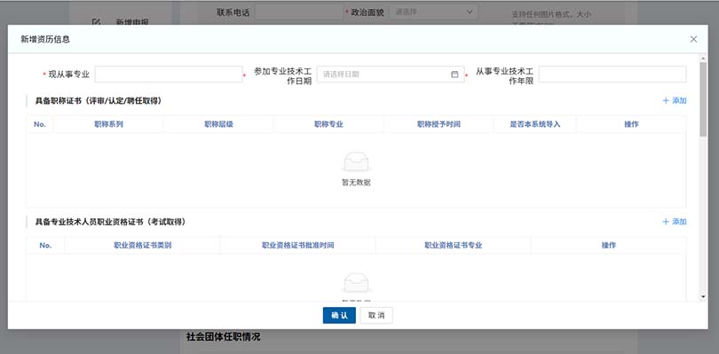Click the 从事专业技术工作年限 input field
719x354 pixels.
[x=612, y=75]
